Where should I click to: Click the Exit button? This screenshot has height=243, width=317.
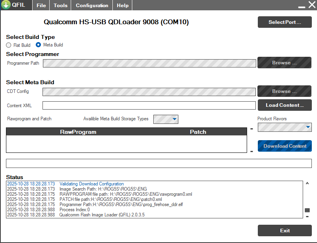[x=285, y=230]
